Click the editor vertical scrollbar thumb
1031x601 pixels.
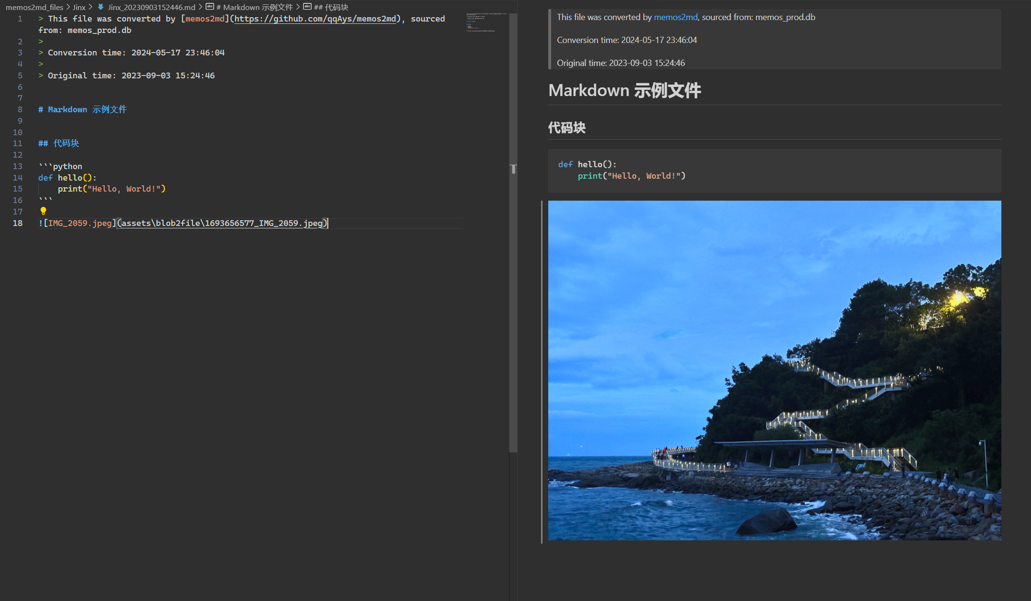(513, 233)
